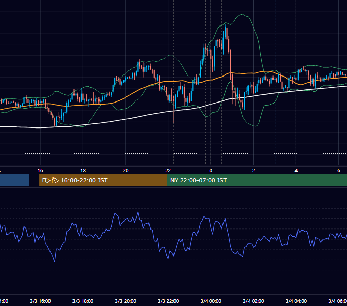Click the NY 22:00-07:00 JST session bar
This screenshot has width=347, height=306.
click(x=257, y=180)
